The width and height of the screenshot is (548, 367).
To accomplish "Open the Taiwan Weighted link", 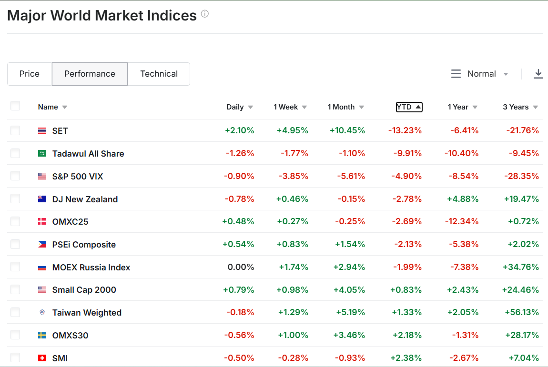I will pyautogui.click(x=87, y=313).
